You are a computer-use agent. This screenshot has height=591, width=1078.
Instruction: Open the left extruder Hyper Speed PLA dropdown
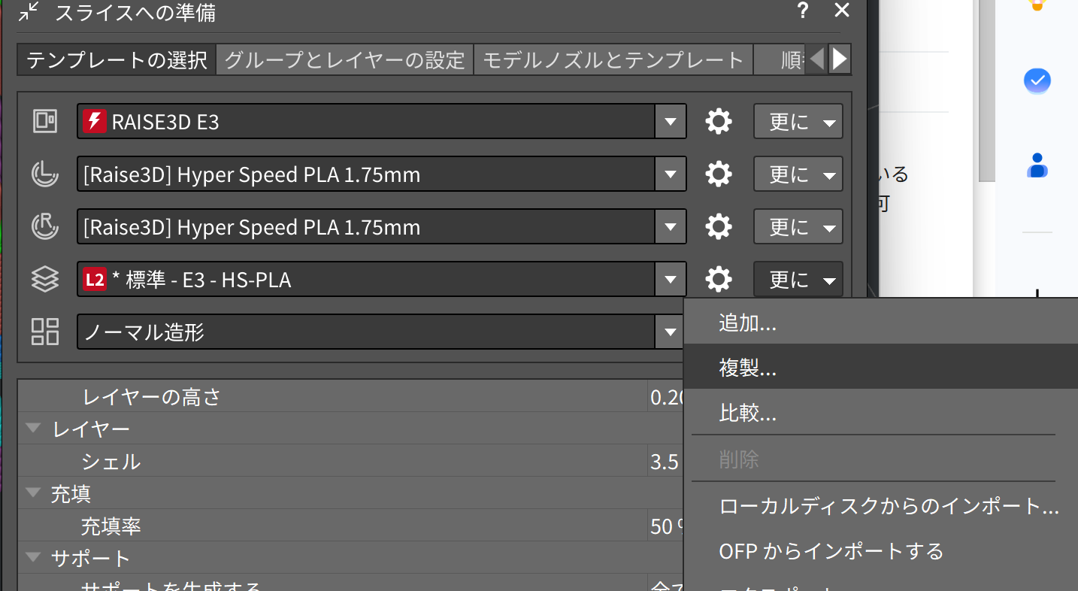coord(670,174)
